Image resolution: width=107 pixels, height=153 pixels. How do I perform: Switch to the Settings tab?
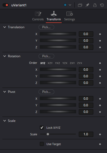point(70,16)
